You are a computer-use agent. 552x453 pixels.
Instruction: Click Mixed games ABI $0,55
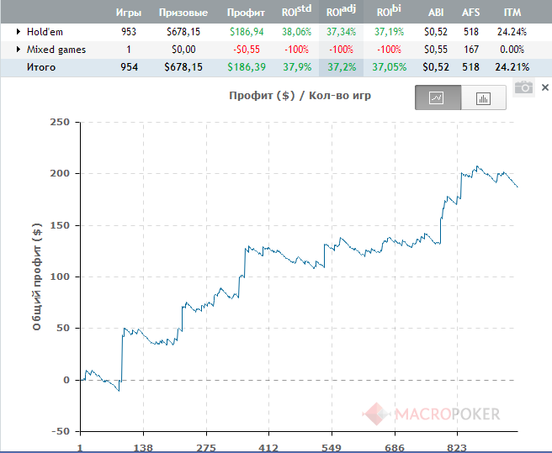tap(436, 50)
